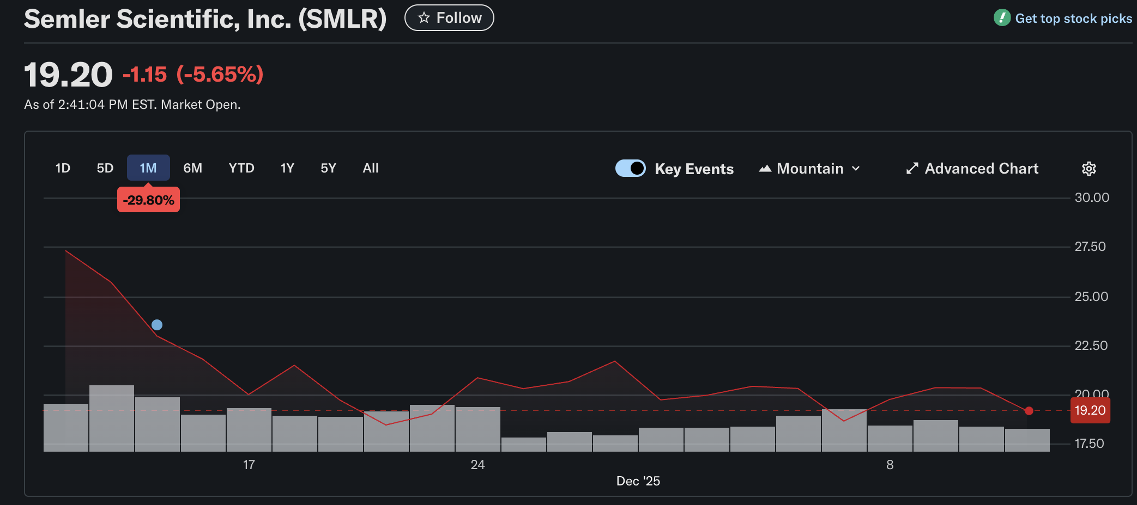
Task: Click the blue key event marker dot
Action: 157,325
